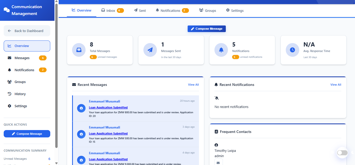Click the muted bell icon in Recent Notifications
This screenshot has height=165, width=355.
point(217,98)
